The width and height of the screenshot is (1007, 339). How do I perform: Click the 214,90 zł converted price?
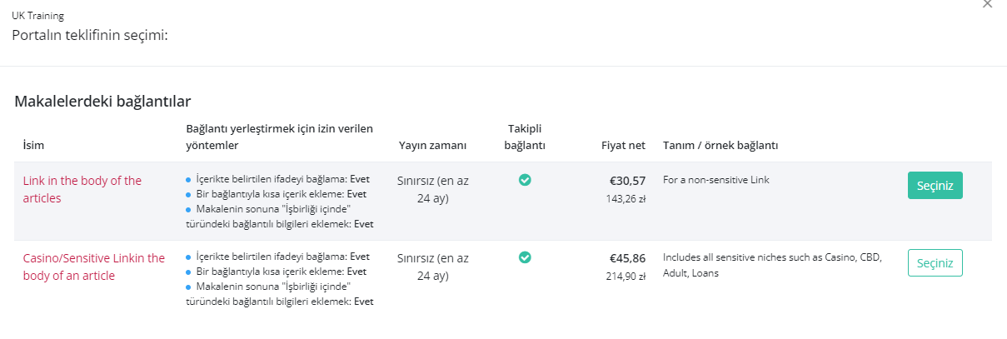click(x=626, y=276)
